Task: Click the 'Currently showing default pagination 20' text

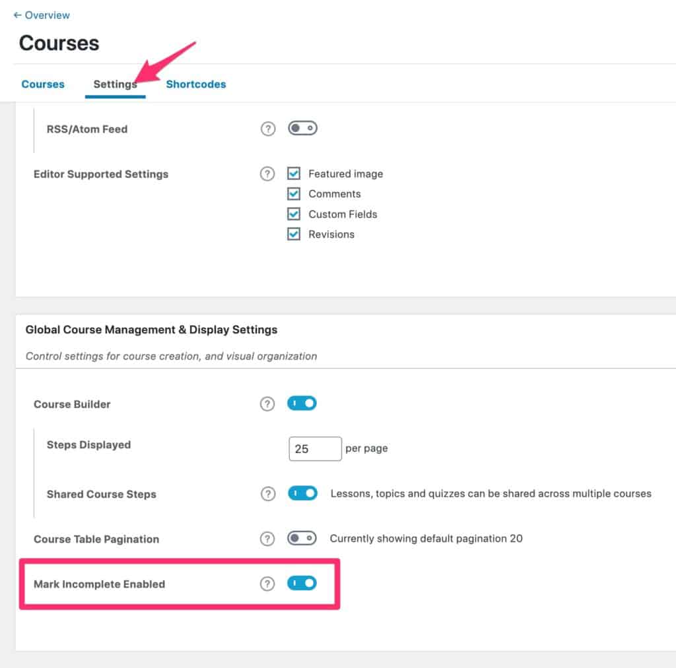Action: (426, 538)
